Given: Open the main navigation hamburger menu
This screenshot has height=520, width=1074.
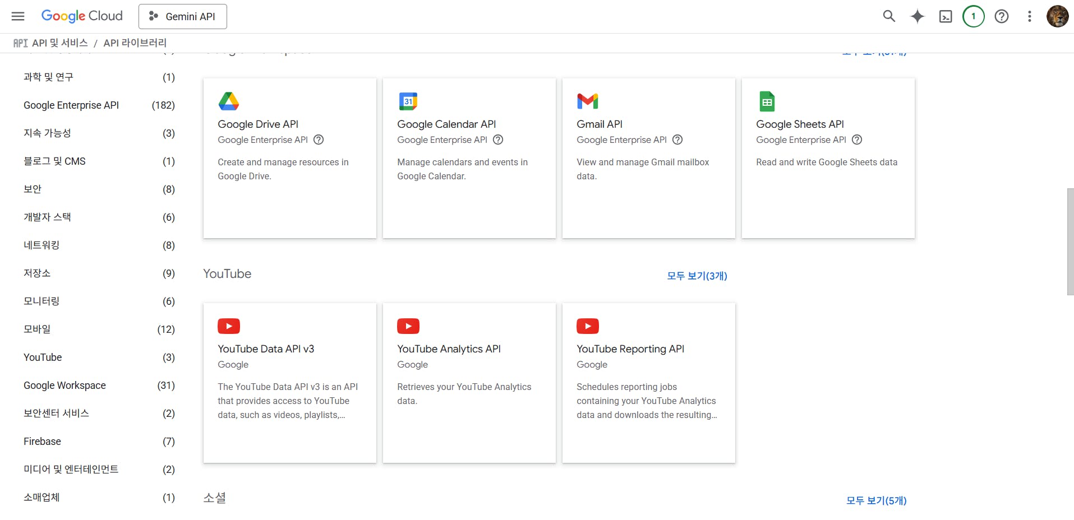Looking at the screenshot, I should click(x=18, y=16).
